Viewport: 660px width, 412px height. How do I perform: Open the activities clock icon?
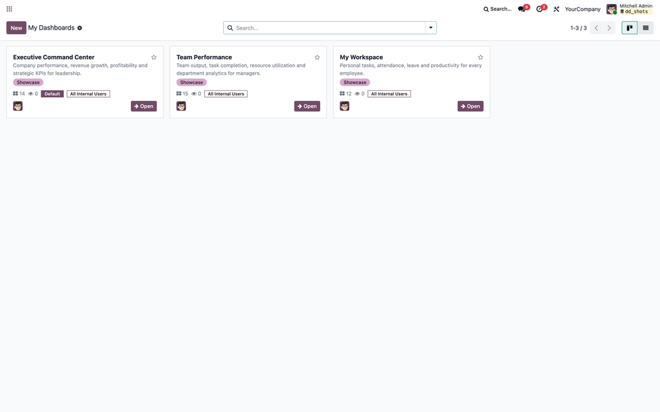point(539,9)
